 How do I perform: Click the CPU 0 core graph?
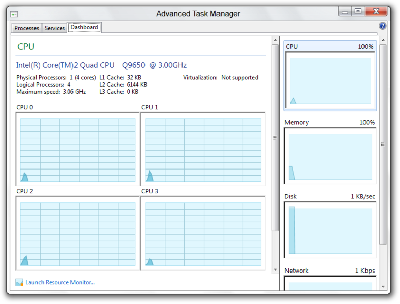click(78, 149)
